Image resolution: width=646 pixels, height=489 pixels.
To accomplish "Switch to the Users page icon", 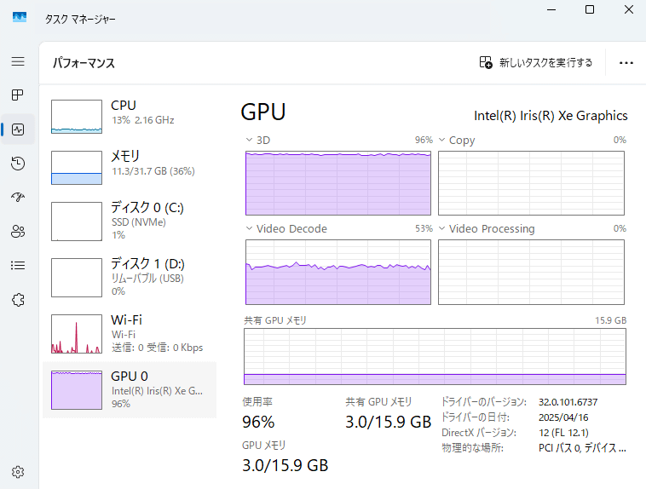I will [18, 231].
